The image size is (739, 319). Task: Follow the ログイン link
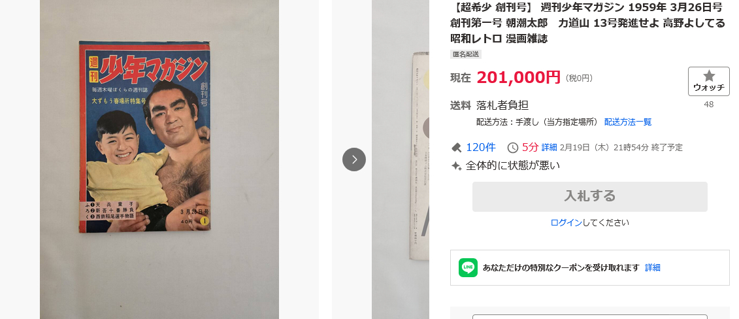(x=566, y=222)
